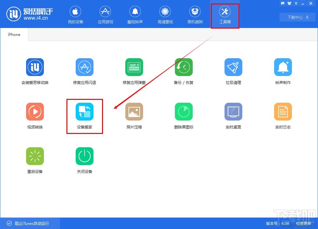This screenshot has height=229, width=318.
Task: Open the 铃声制作 ringtone maker
Action: pyautogui.click(x=283, y=67)
